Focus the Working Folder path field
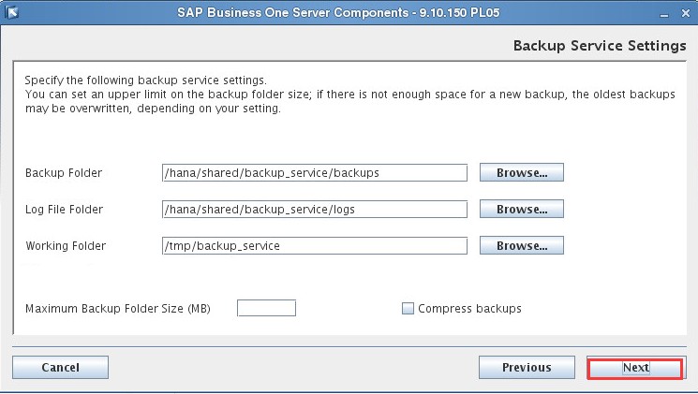Screen dimensions: 698x394 315,245
